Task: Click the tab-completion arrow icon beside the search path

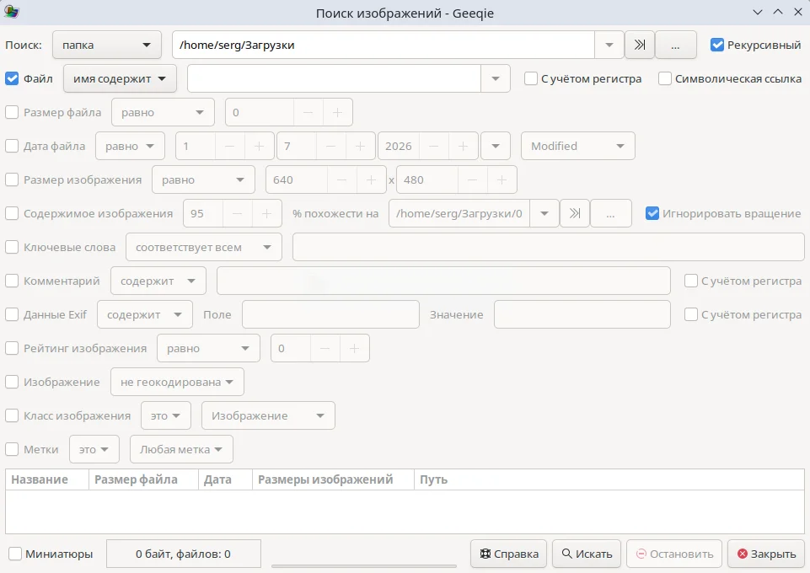Action: pyautogui.click(x=640, y=45)
